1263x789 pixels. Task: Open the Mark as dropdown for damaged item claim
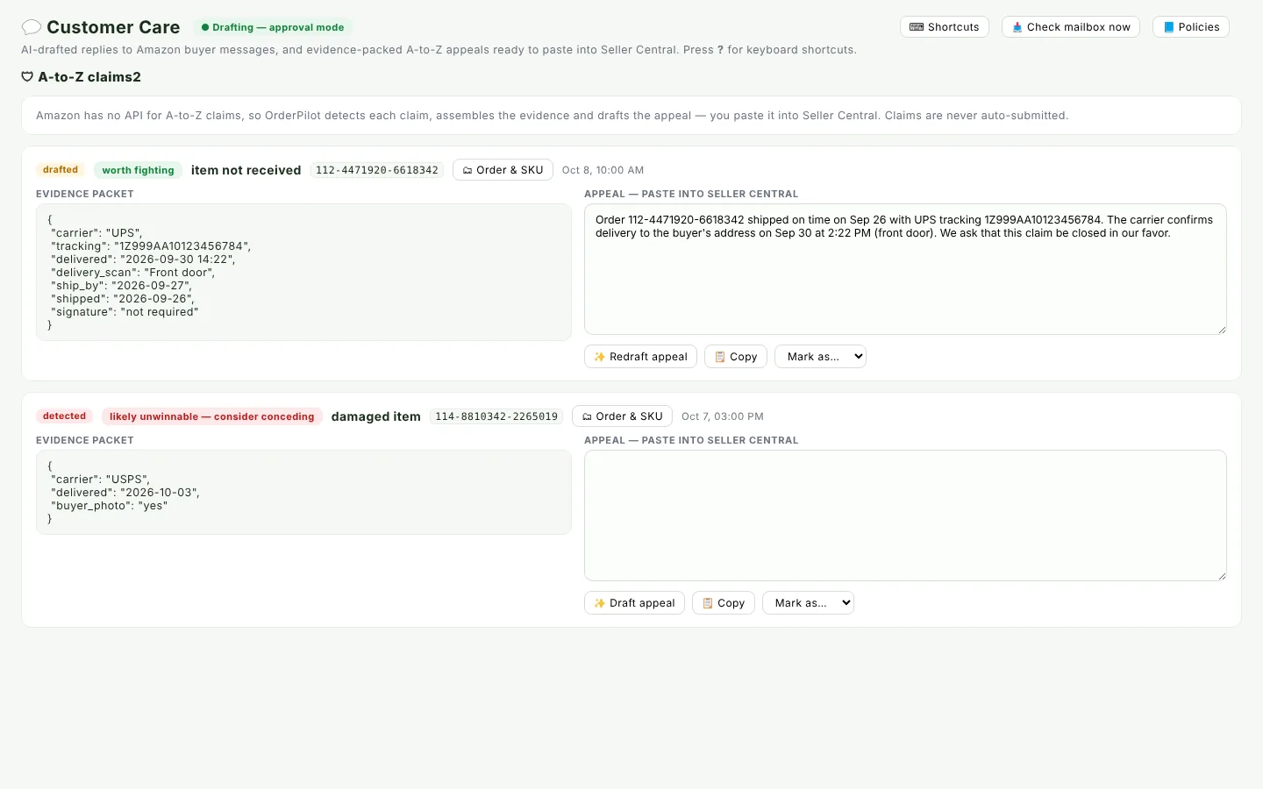pos(808,603)
